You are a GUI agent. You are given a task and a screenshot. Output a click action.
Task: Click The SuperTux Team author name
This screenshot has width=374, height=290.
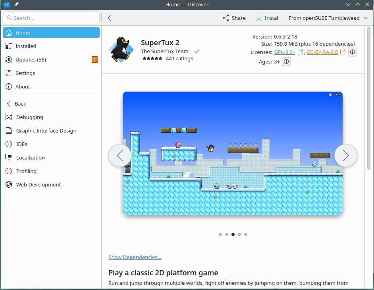[165, 51]
